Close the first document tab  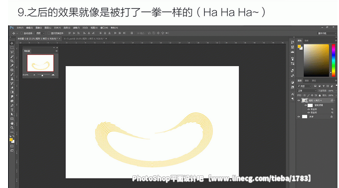[60, 38]
